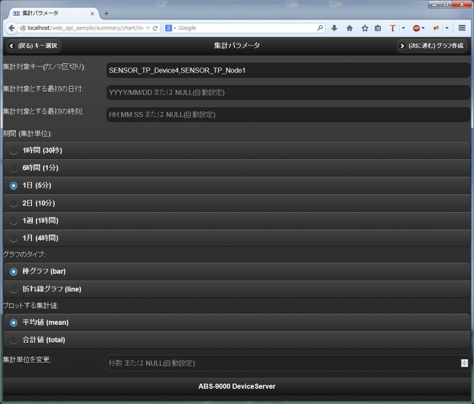This screenshot has height=404, width=474.
Task: Go to the browser home page icon
Action: [x=349, y=28]
